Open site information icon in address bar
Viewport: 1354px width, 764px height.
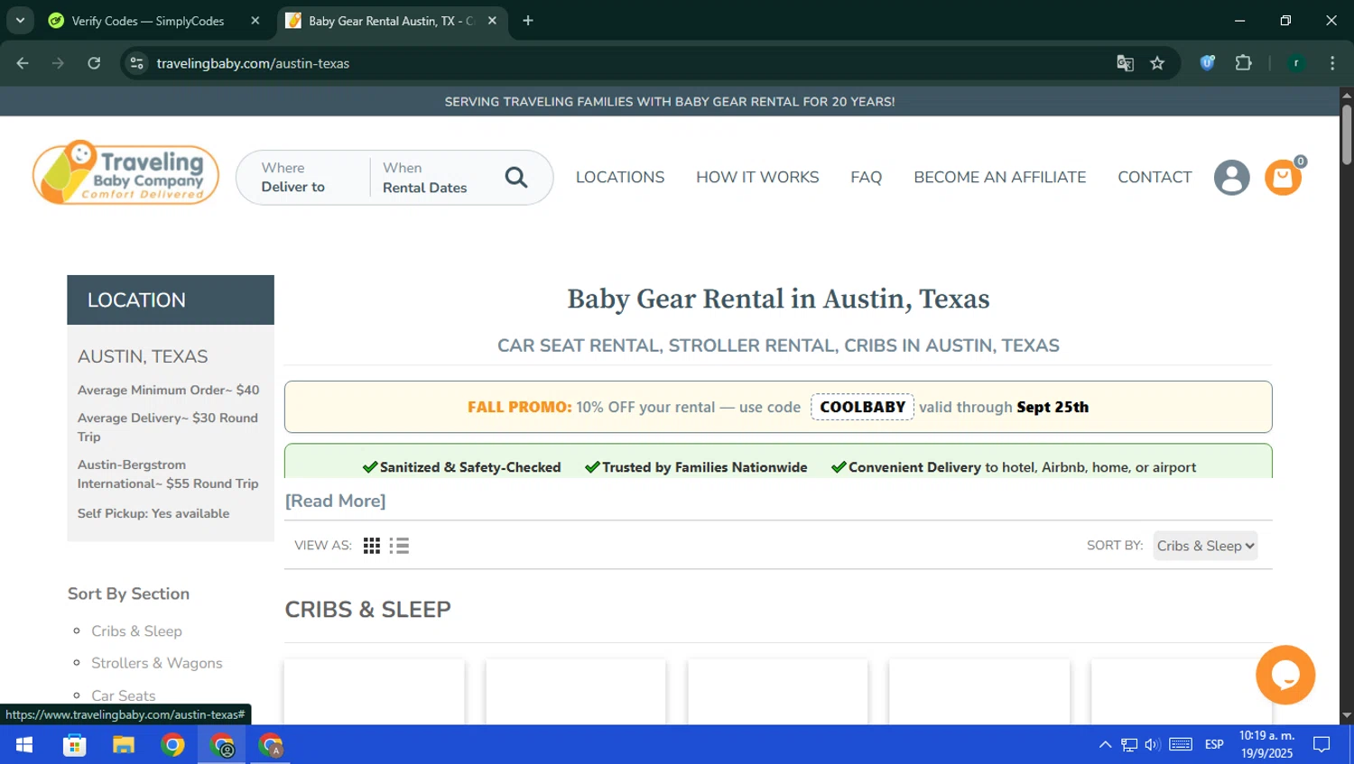[136, 63]
